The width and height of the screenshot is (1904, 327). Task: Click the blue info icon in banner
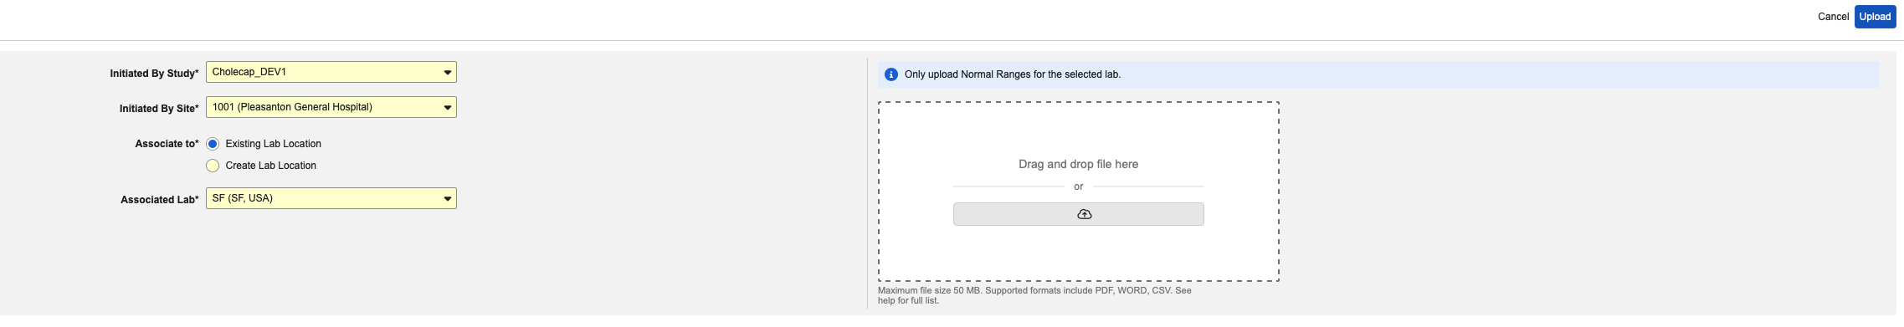pyautogui.click(x=890, y=74)
